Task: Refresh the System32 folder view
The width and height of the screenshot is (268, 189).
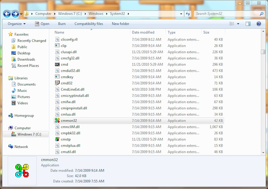Action: click(188, 14)
